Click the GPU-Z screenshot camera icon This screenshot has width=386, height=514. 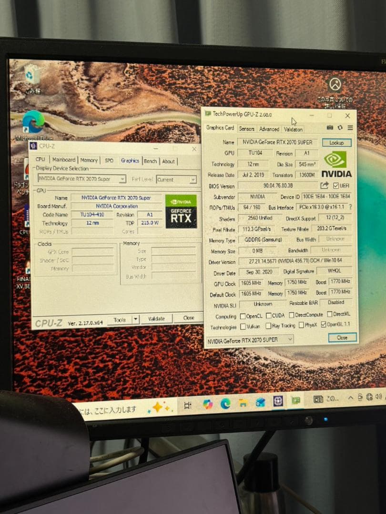point(330,128)
